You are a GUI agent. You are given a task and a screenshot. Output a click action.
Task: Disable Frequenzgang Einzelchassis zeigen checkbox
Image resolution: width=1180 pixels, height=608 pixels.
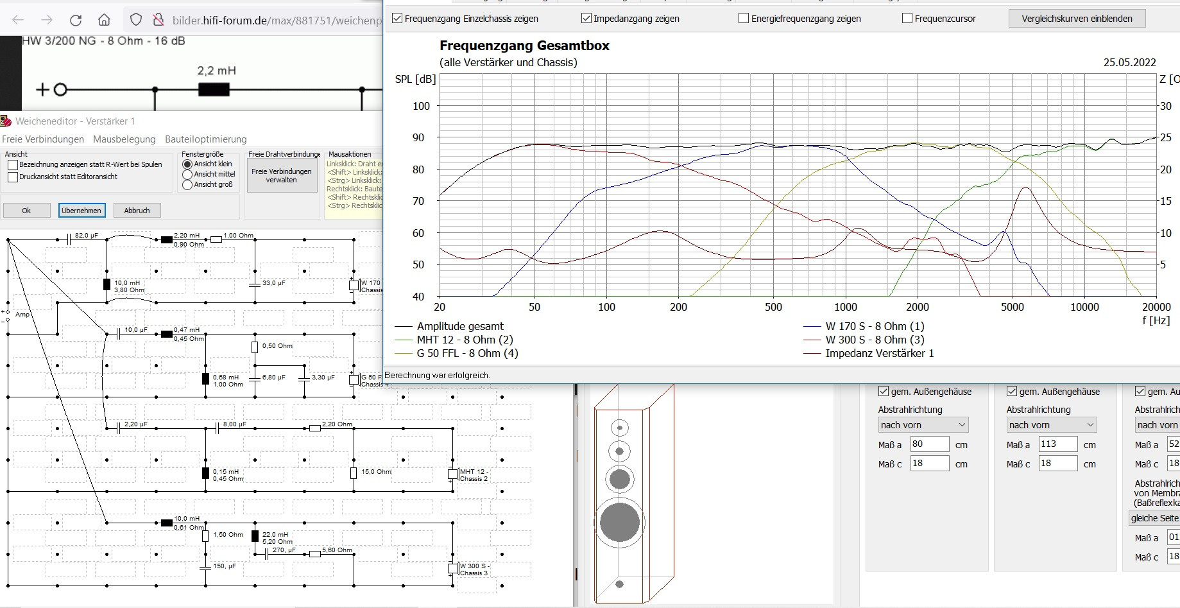click(x=398, y=19)
